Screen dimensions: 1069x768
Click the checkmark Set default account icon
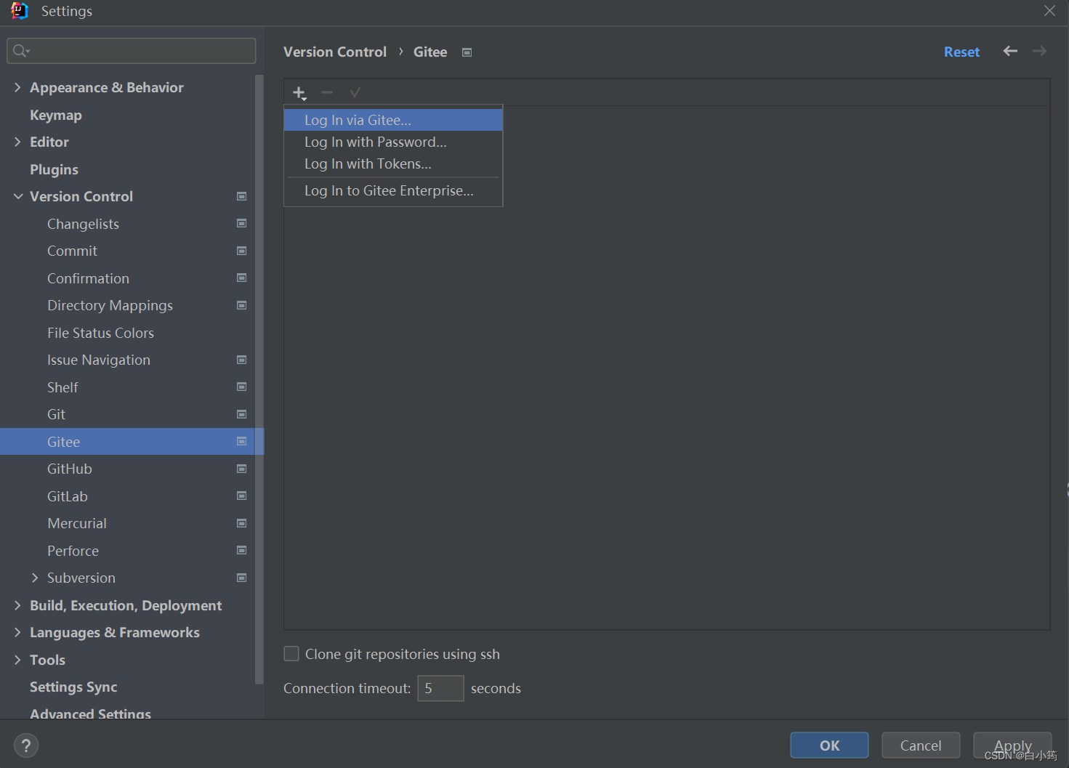[355, 92]
